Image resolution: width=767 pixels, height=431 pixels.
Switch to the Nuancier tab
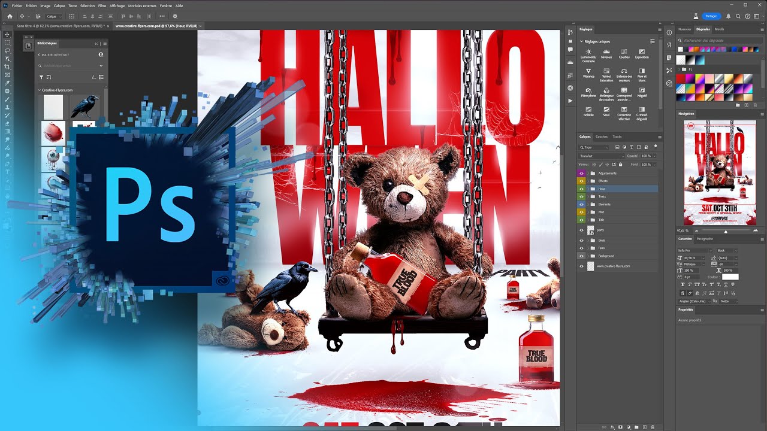click(684, 29)
